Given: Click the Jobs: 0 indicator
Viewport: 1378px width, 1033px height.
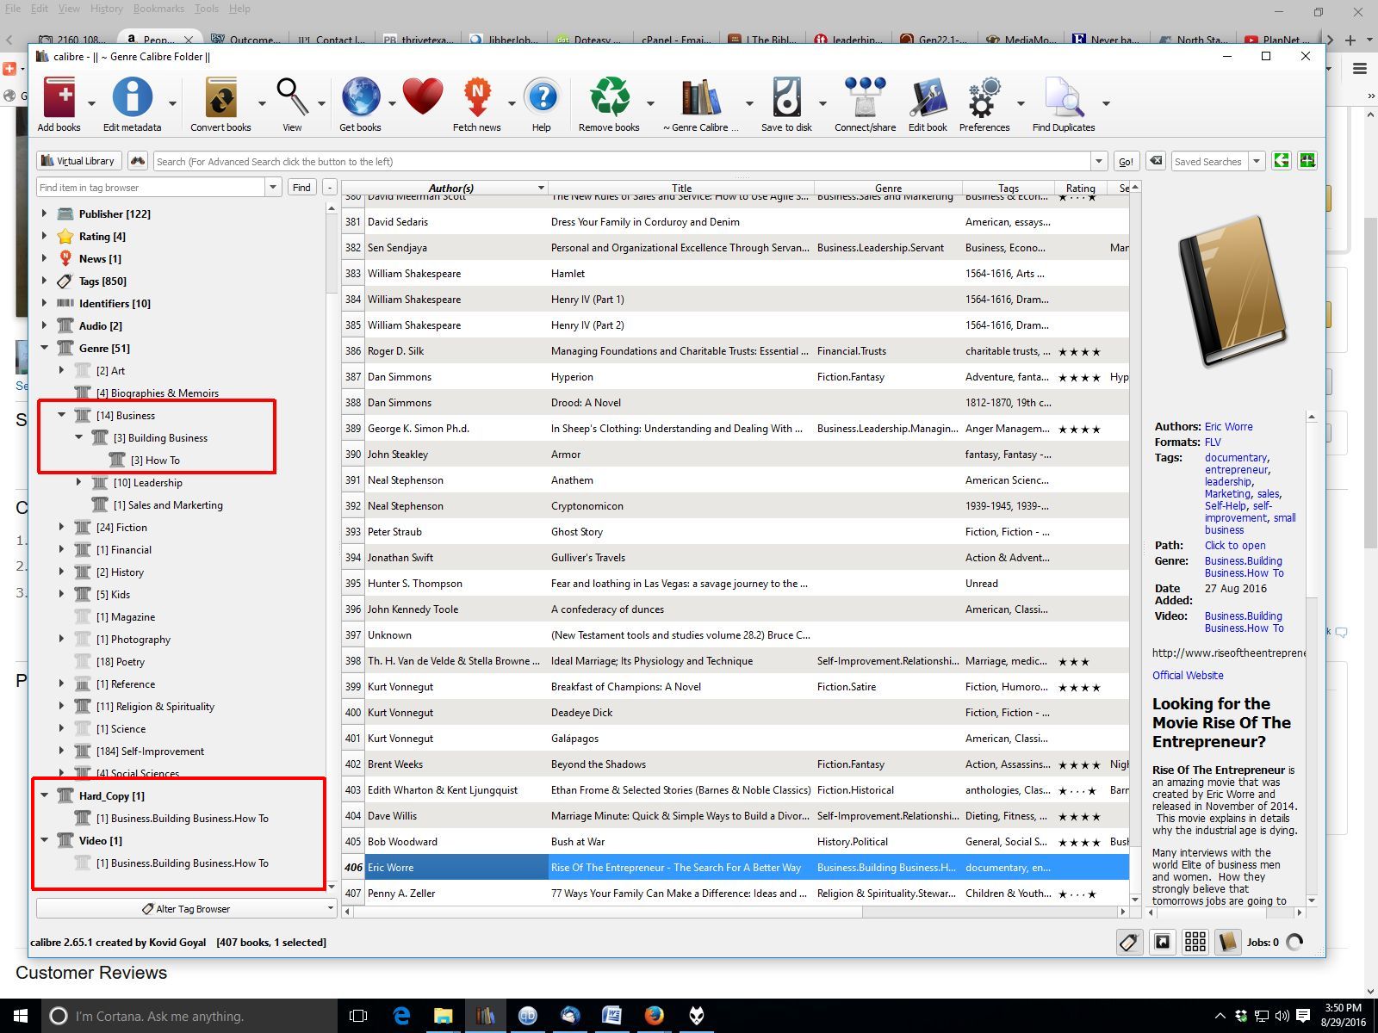Looking at the screenshot, I should click(x=1275, y=942).
